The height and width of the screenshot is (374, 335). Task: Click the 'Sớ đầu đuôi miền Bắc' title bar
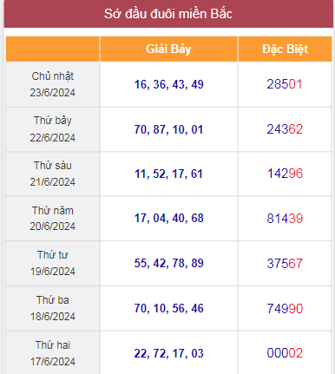point(168,14)
